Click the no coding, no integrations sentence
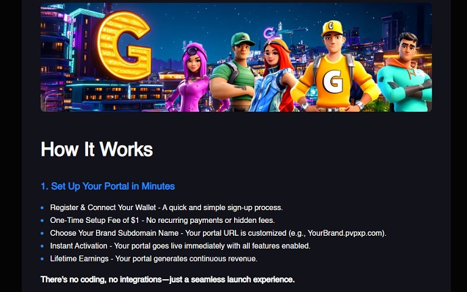Image resolution: width=467 pixels, height=292 pixels. (x=167, y=280)
